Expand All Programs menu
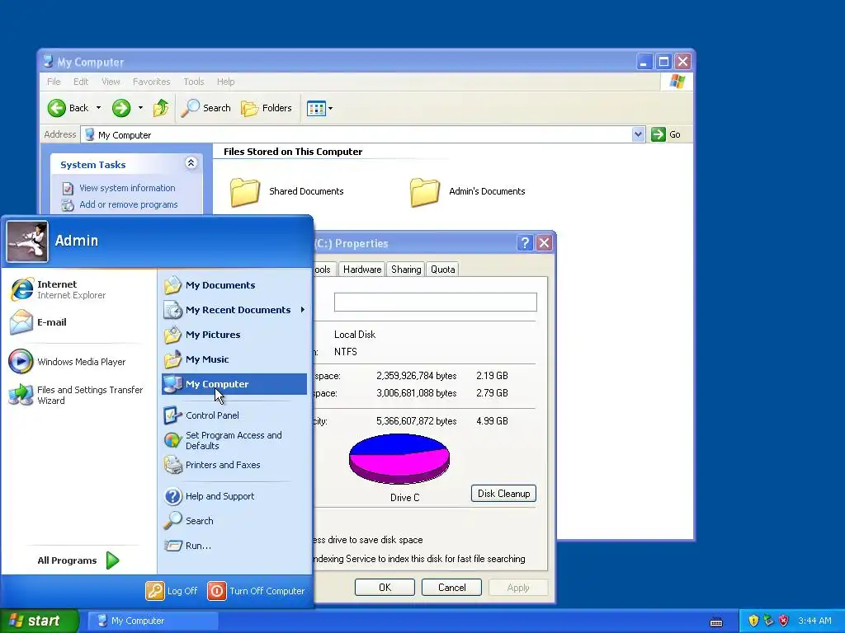 click(78, 560)
